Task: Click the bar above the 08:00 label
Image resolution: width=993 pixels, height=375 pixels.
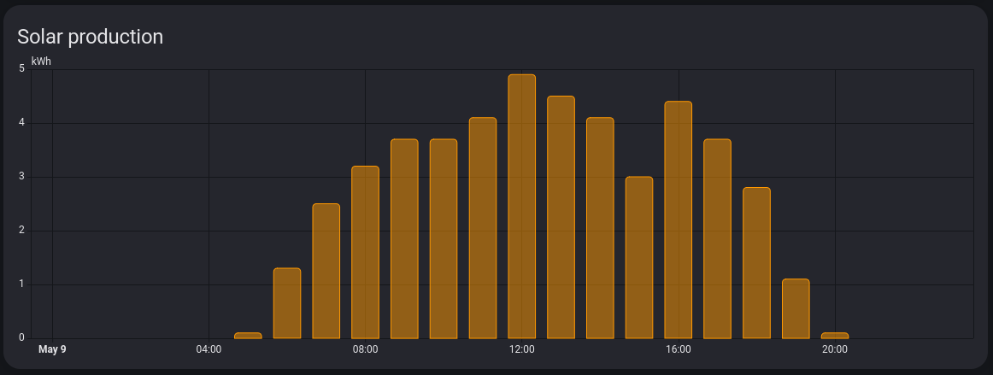Action: pyautogui.click(x=365, y=252)
